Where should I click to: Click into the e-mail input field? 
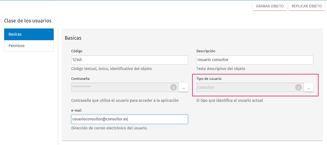pos(129,119)
